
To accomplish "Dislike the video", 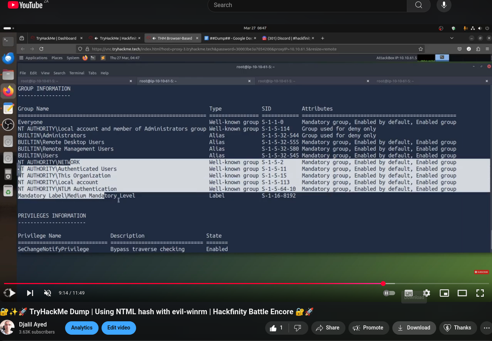I will 298,328.
